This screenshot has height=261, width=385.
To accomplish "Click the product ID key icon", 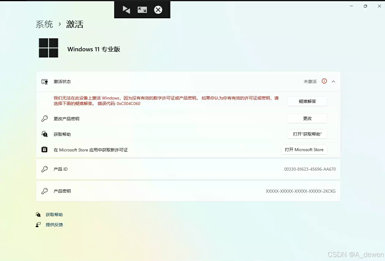I will pyautogui.click(x=45, y=169).
